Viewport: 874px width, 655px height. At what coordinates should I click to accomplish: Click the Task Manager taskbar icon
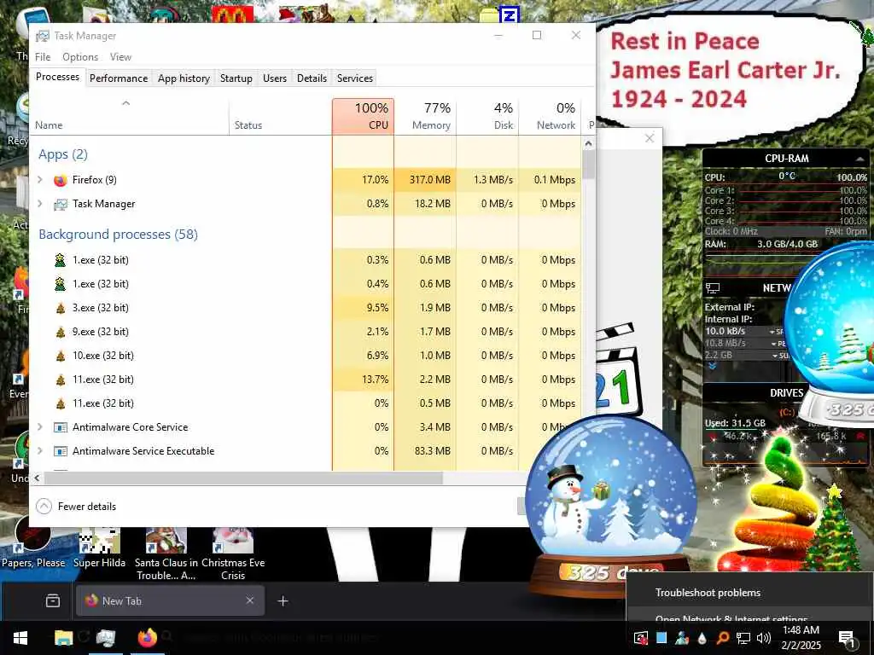coord(105,638)
